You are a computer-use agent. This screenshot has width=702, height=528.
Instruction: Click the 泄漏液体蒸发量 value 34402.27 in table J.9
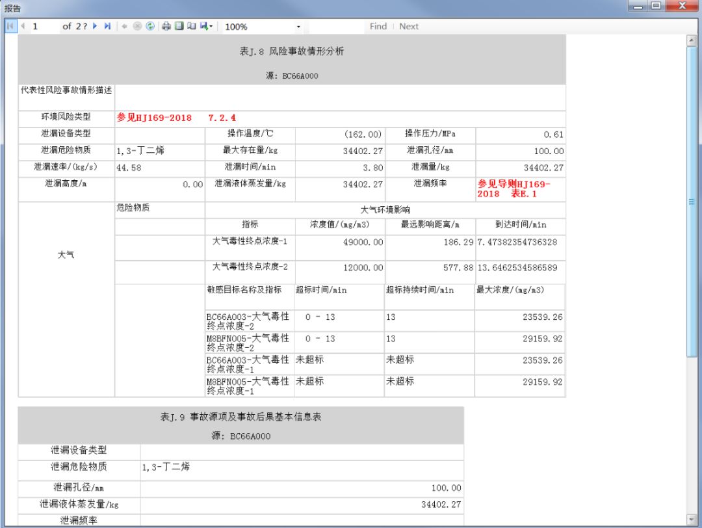click(441, 505)
